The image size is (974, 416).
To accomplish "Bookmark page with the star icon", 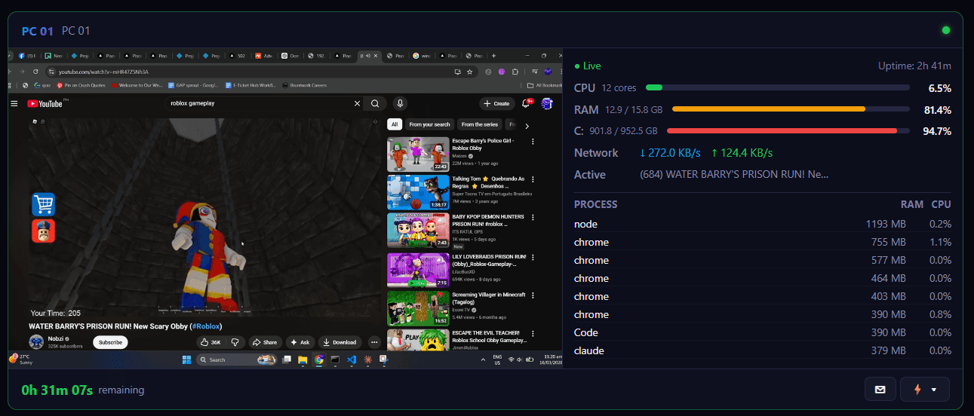I will point(469,72).
